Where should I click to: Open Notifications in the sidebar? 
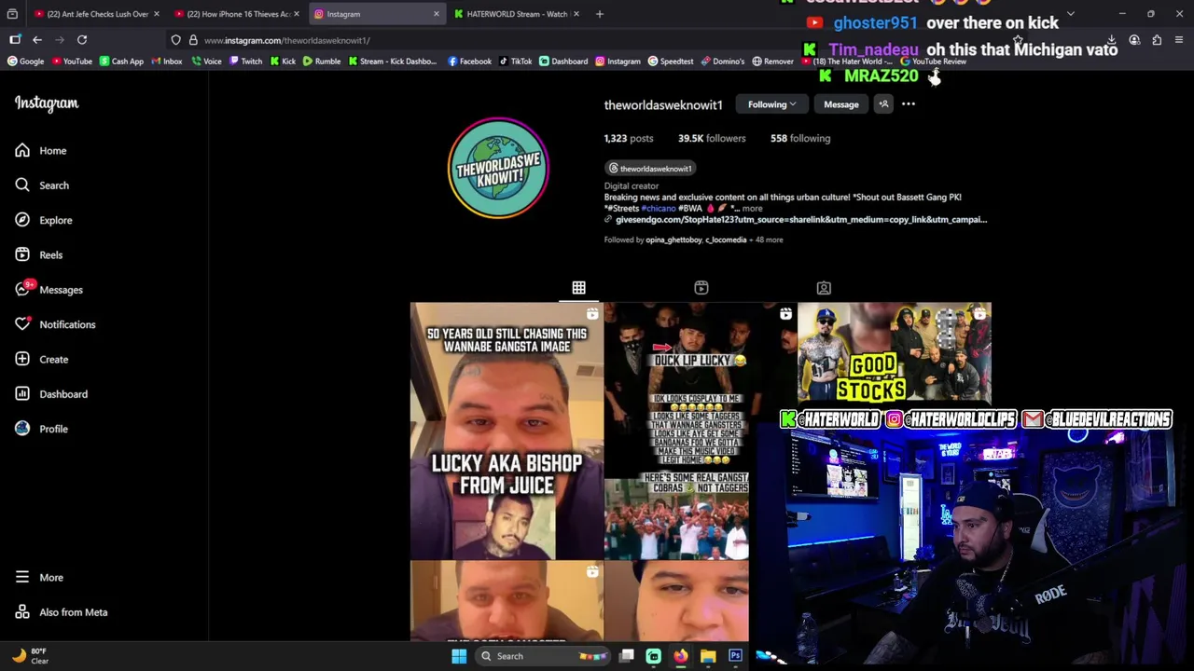tap(55, 324)
